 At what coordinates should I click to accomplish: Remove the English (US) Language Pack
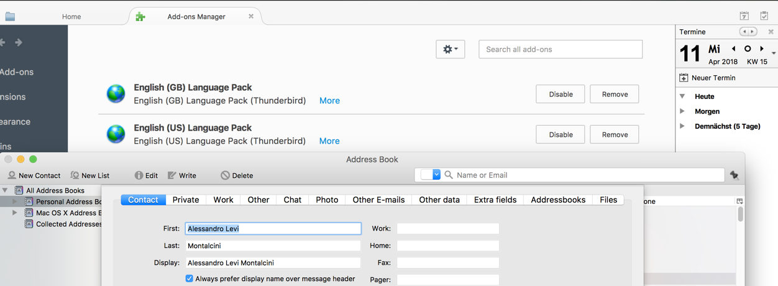coord(615,134)
